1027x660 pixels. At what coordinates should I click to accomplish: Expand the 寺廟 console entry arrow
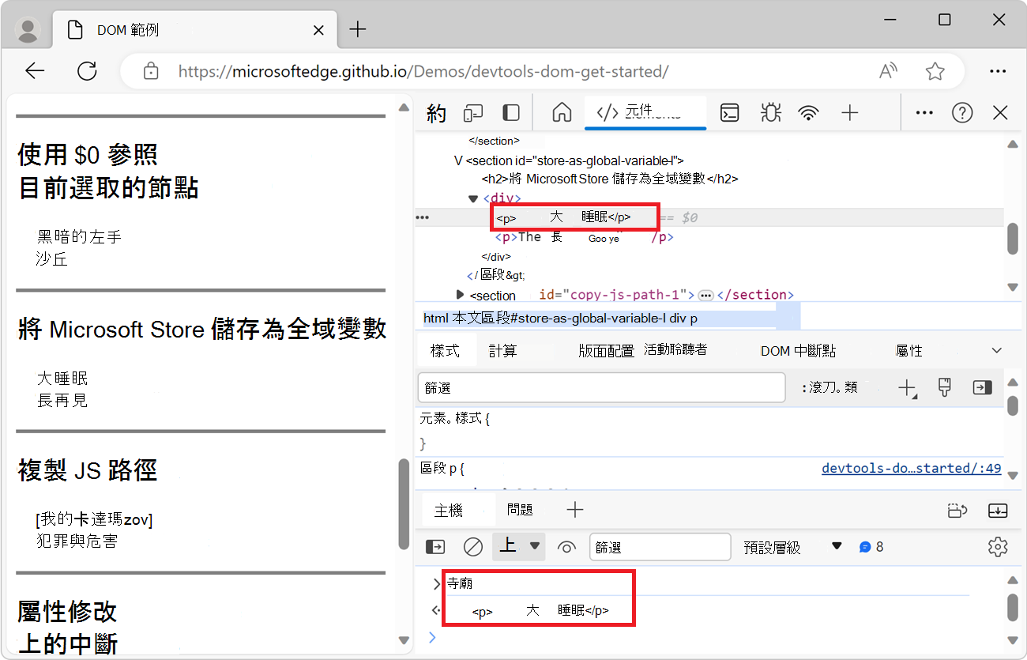437,584
